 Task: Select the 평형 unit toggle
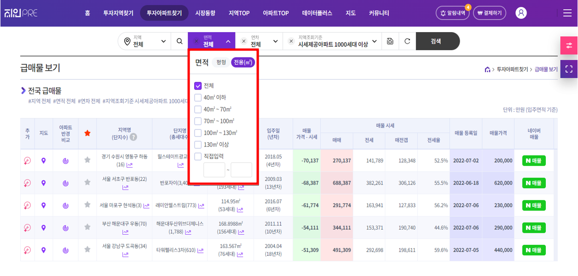pyautogui.click(x=221, y=62)
